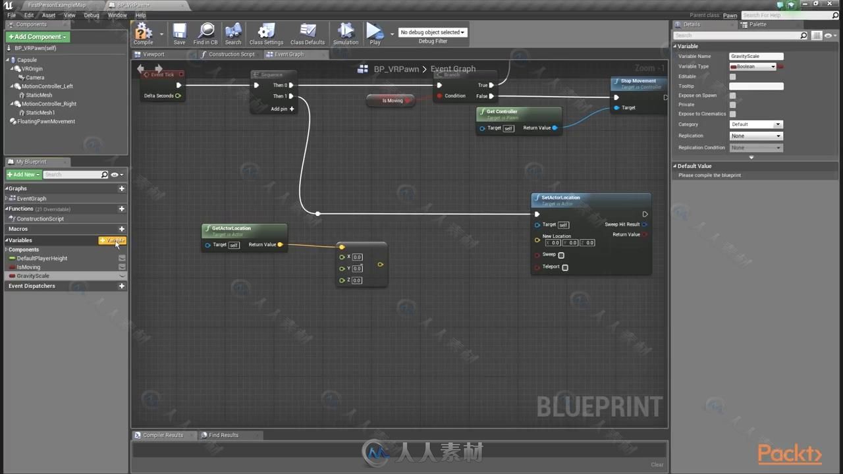Check Teleport on SetActorLocation node

coord(565,267)
